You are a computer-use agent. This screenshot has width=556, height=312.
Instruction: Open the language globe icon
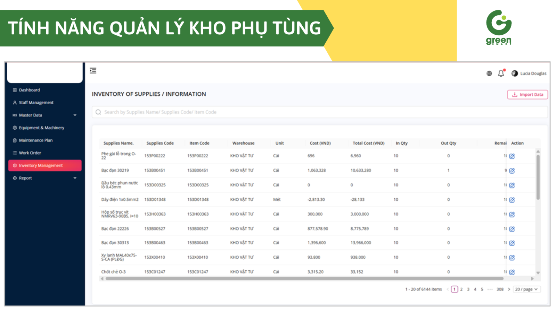489,73
